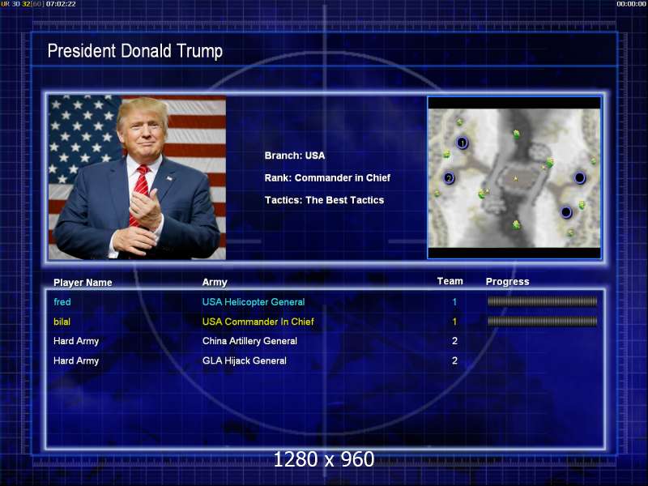
Task: Click the "Branch: USA" line
Action: (295, 156)
